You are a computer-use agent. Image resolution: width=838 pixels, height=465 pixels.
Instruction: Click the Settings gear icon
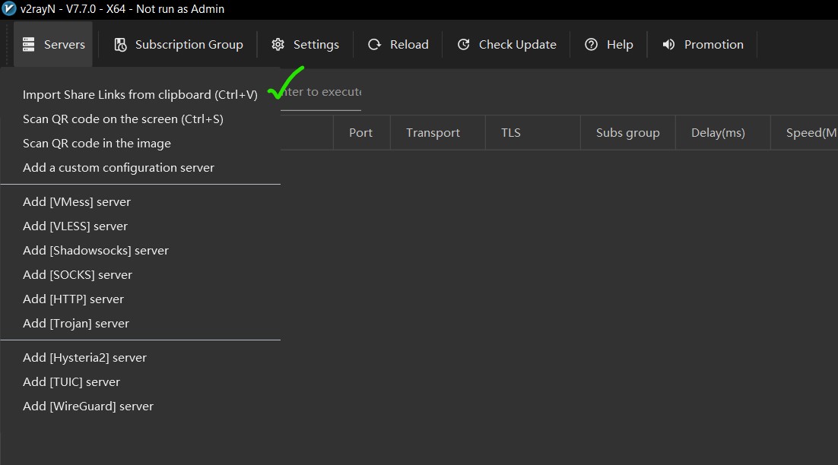278,45
